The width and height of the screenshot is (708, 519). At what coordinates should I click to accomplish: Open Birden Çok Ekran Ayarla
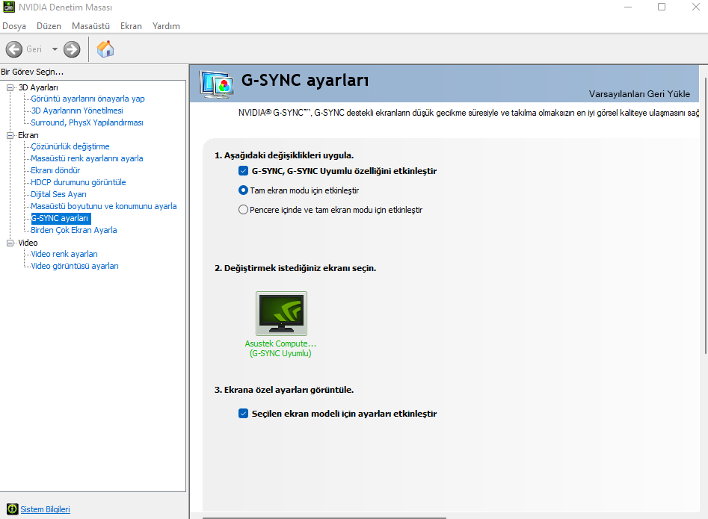73,230
